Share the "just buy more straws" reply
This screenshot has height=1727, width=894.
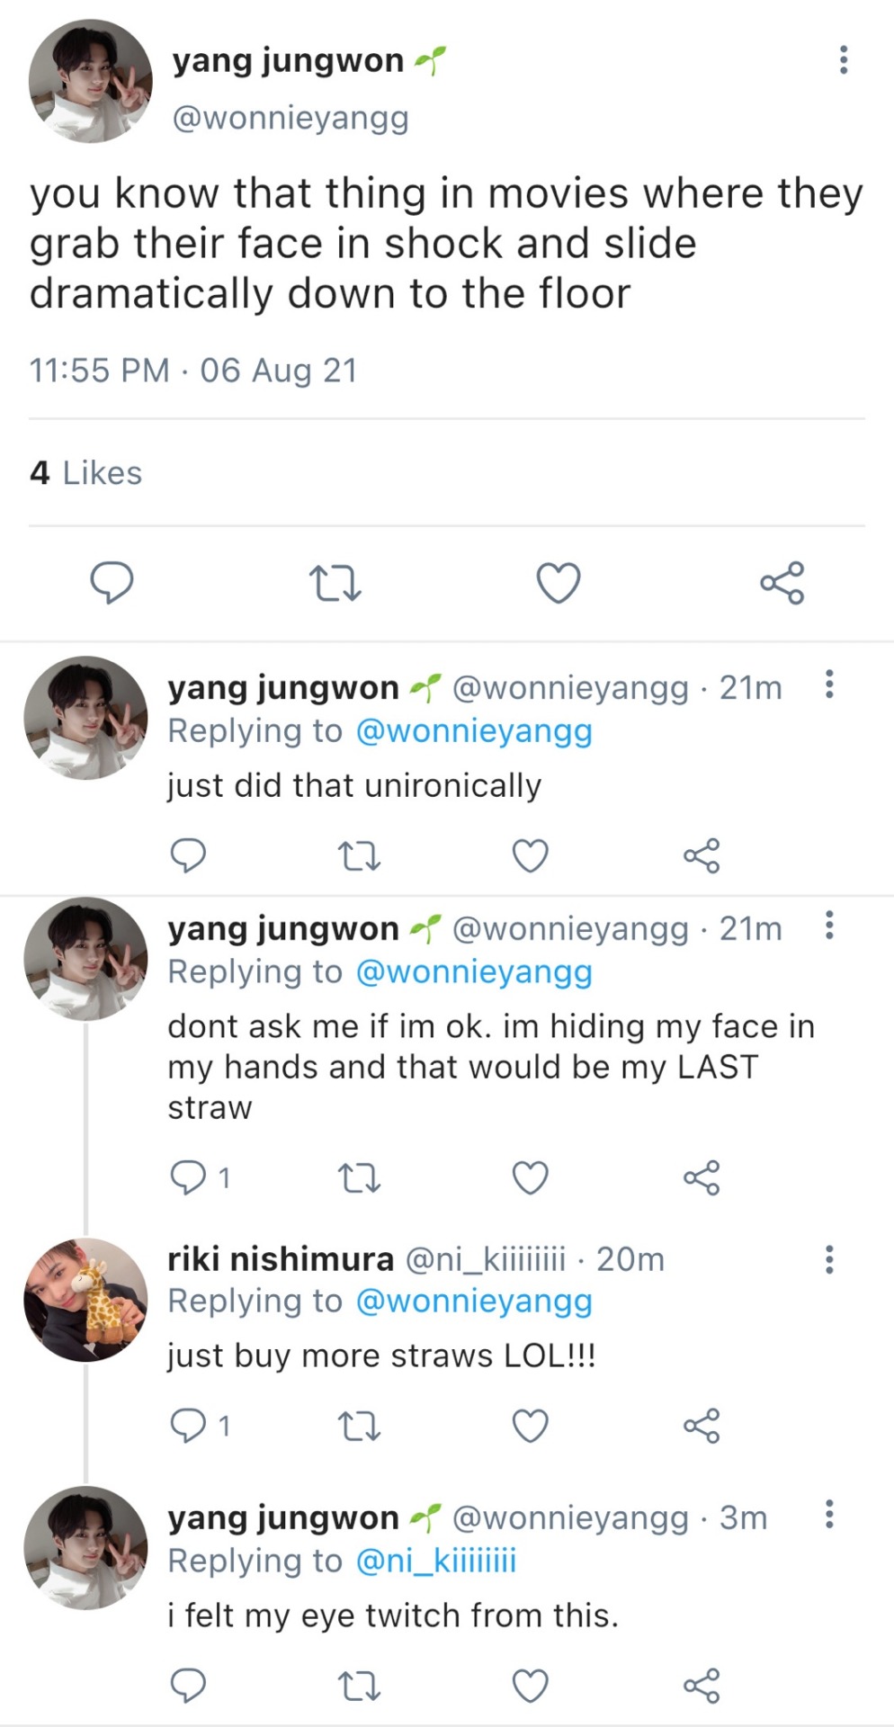(x=702, y=1427)
